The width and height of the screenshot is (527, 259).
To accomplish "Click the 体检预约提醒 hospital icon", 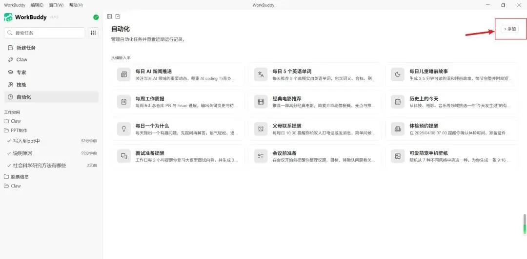I will (398, 129).
